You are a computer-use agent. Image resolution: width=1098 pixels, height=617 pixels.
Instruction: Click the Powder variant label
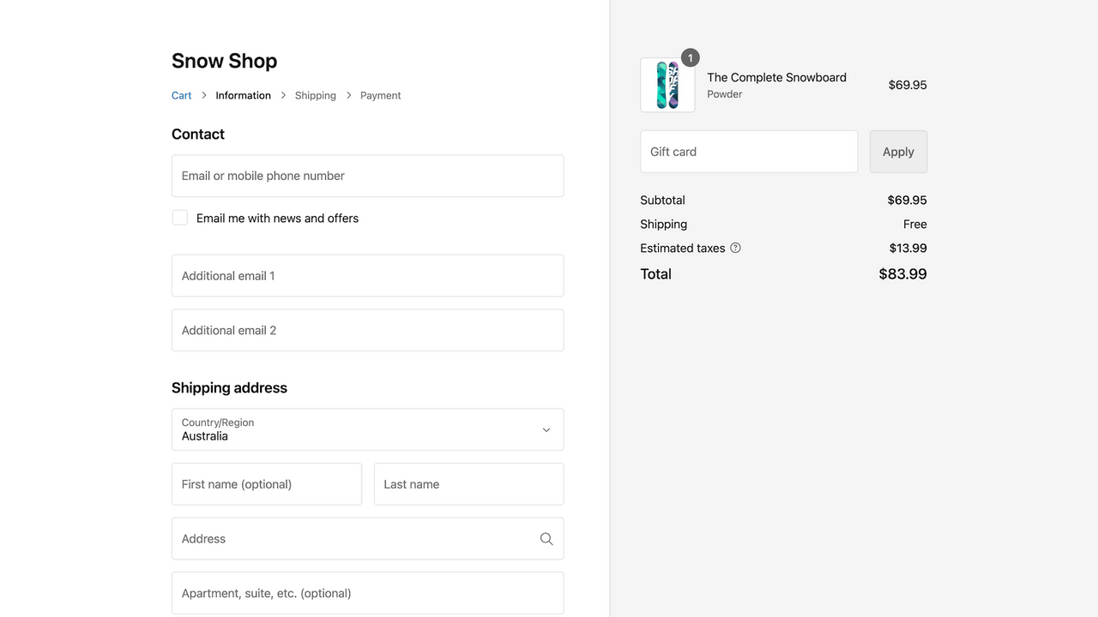coord(725,94)
